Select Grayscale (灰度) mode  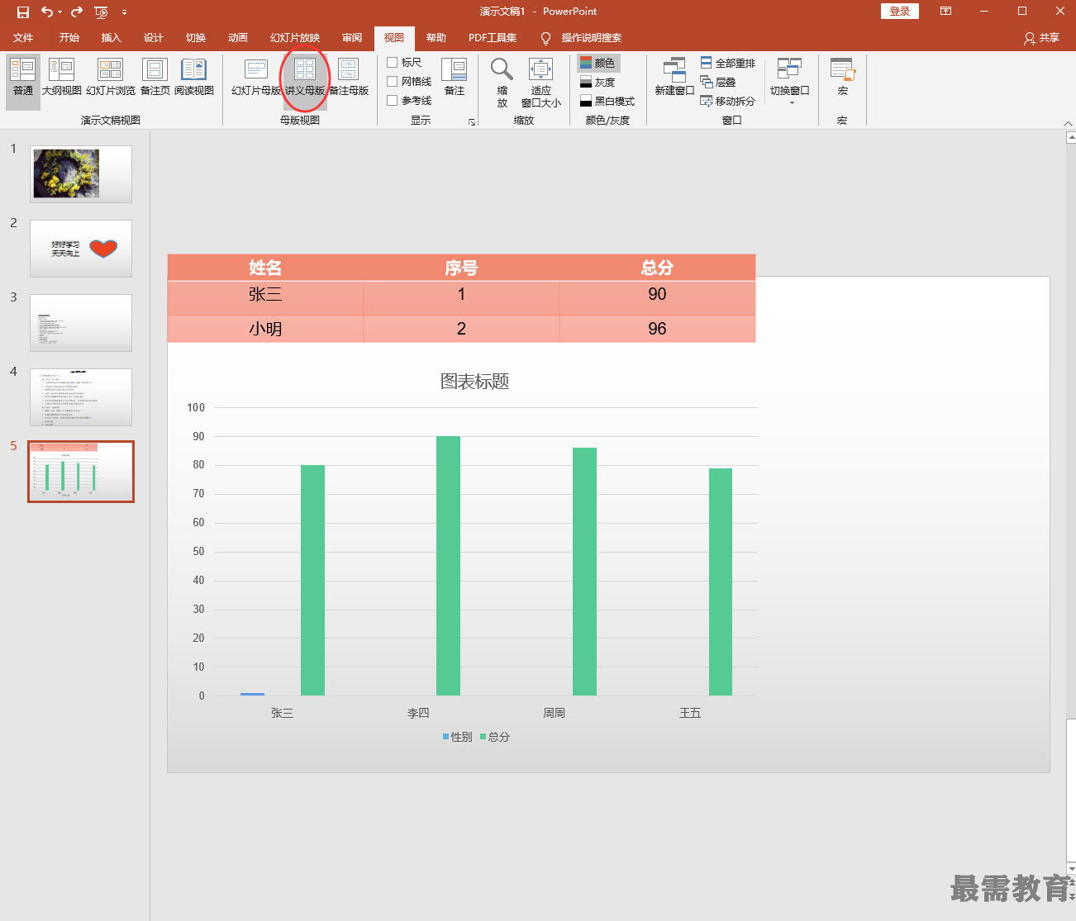coord(598,82)
